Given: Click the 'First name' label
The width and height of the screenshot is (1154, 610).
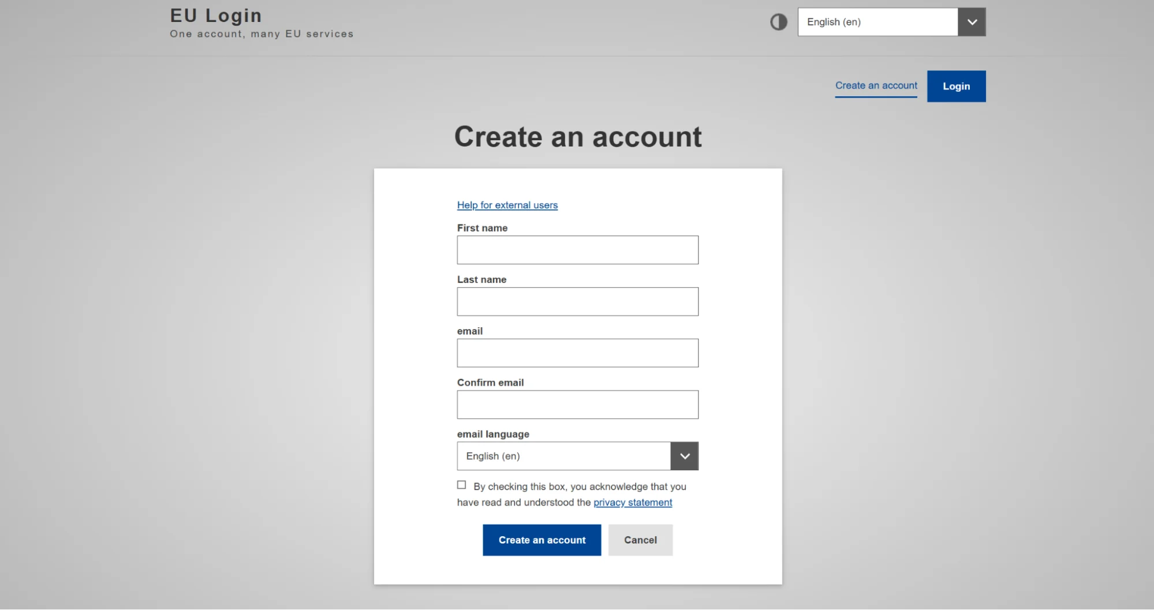Looking at the screenshot, I should tap(482, 228).
